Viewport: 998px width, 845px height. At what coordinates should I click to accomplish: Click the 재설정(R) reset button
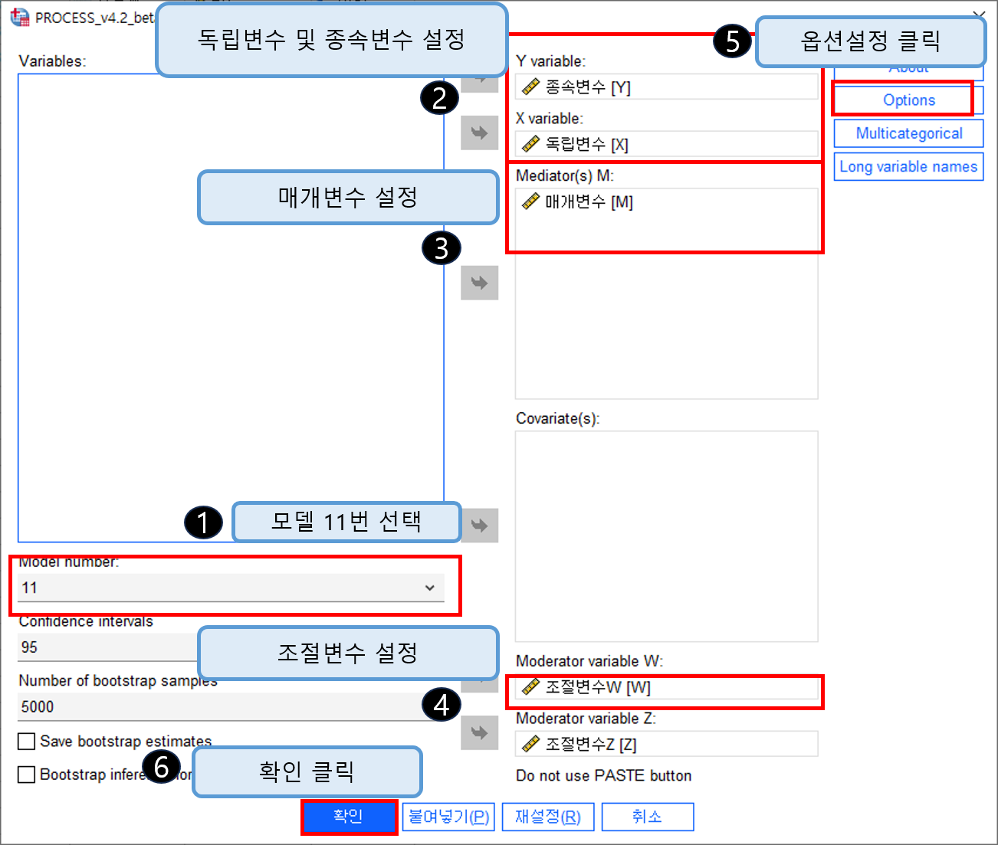click(548, 817)
